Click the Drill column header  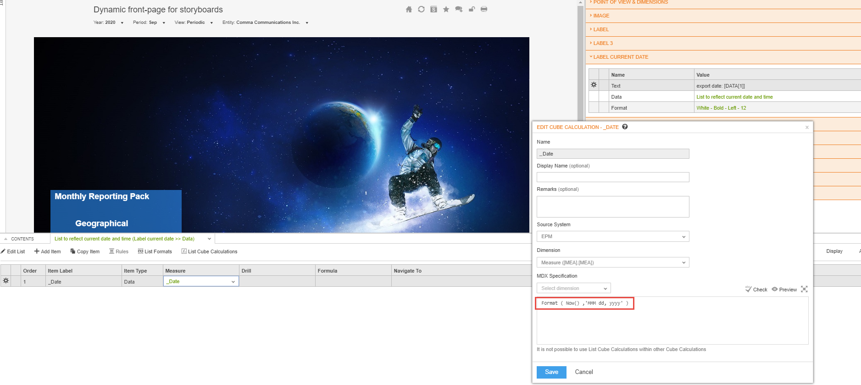click(x=277, y=271)
